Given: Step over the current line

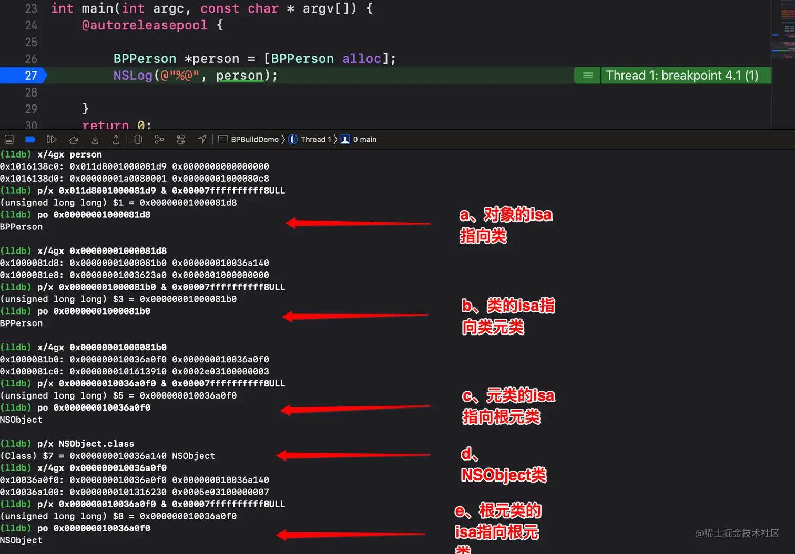Looking at the screenshot, I should 74,140.
